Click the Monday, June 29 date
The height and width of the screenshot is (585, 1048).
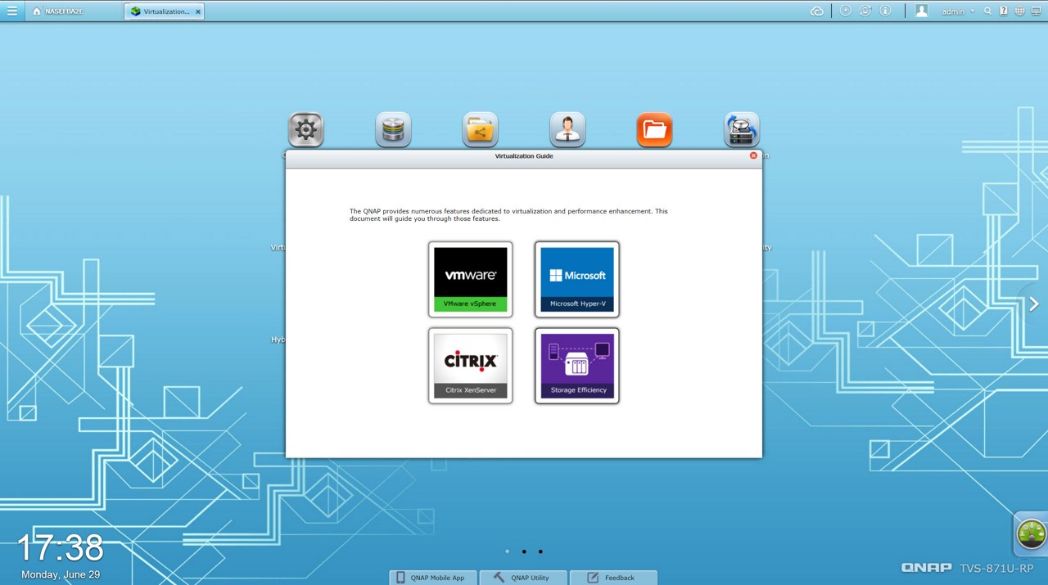tap(61, 574)
